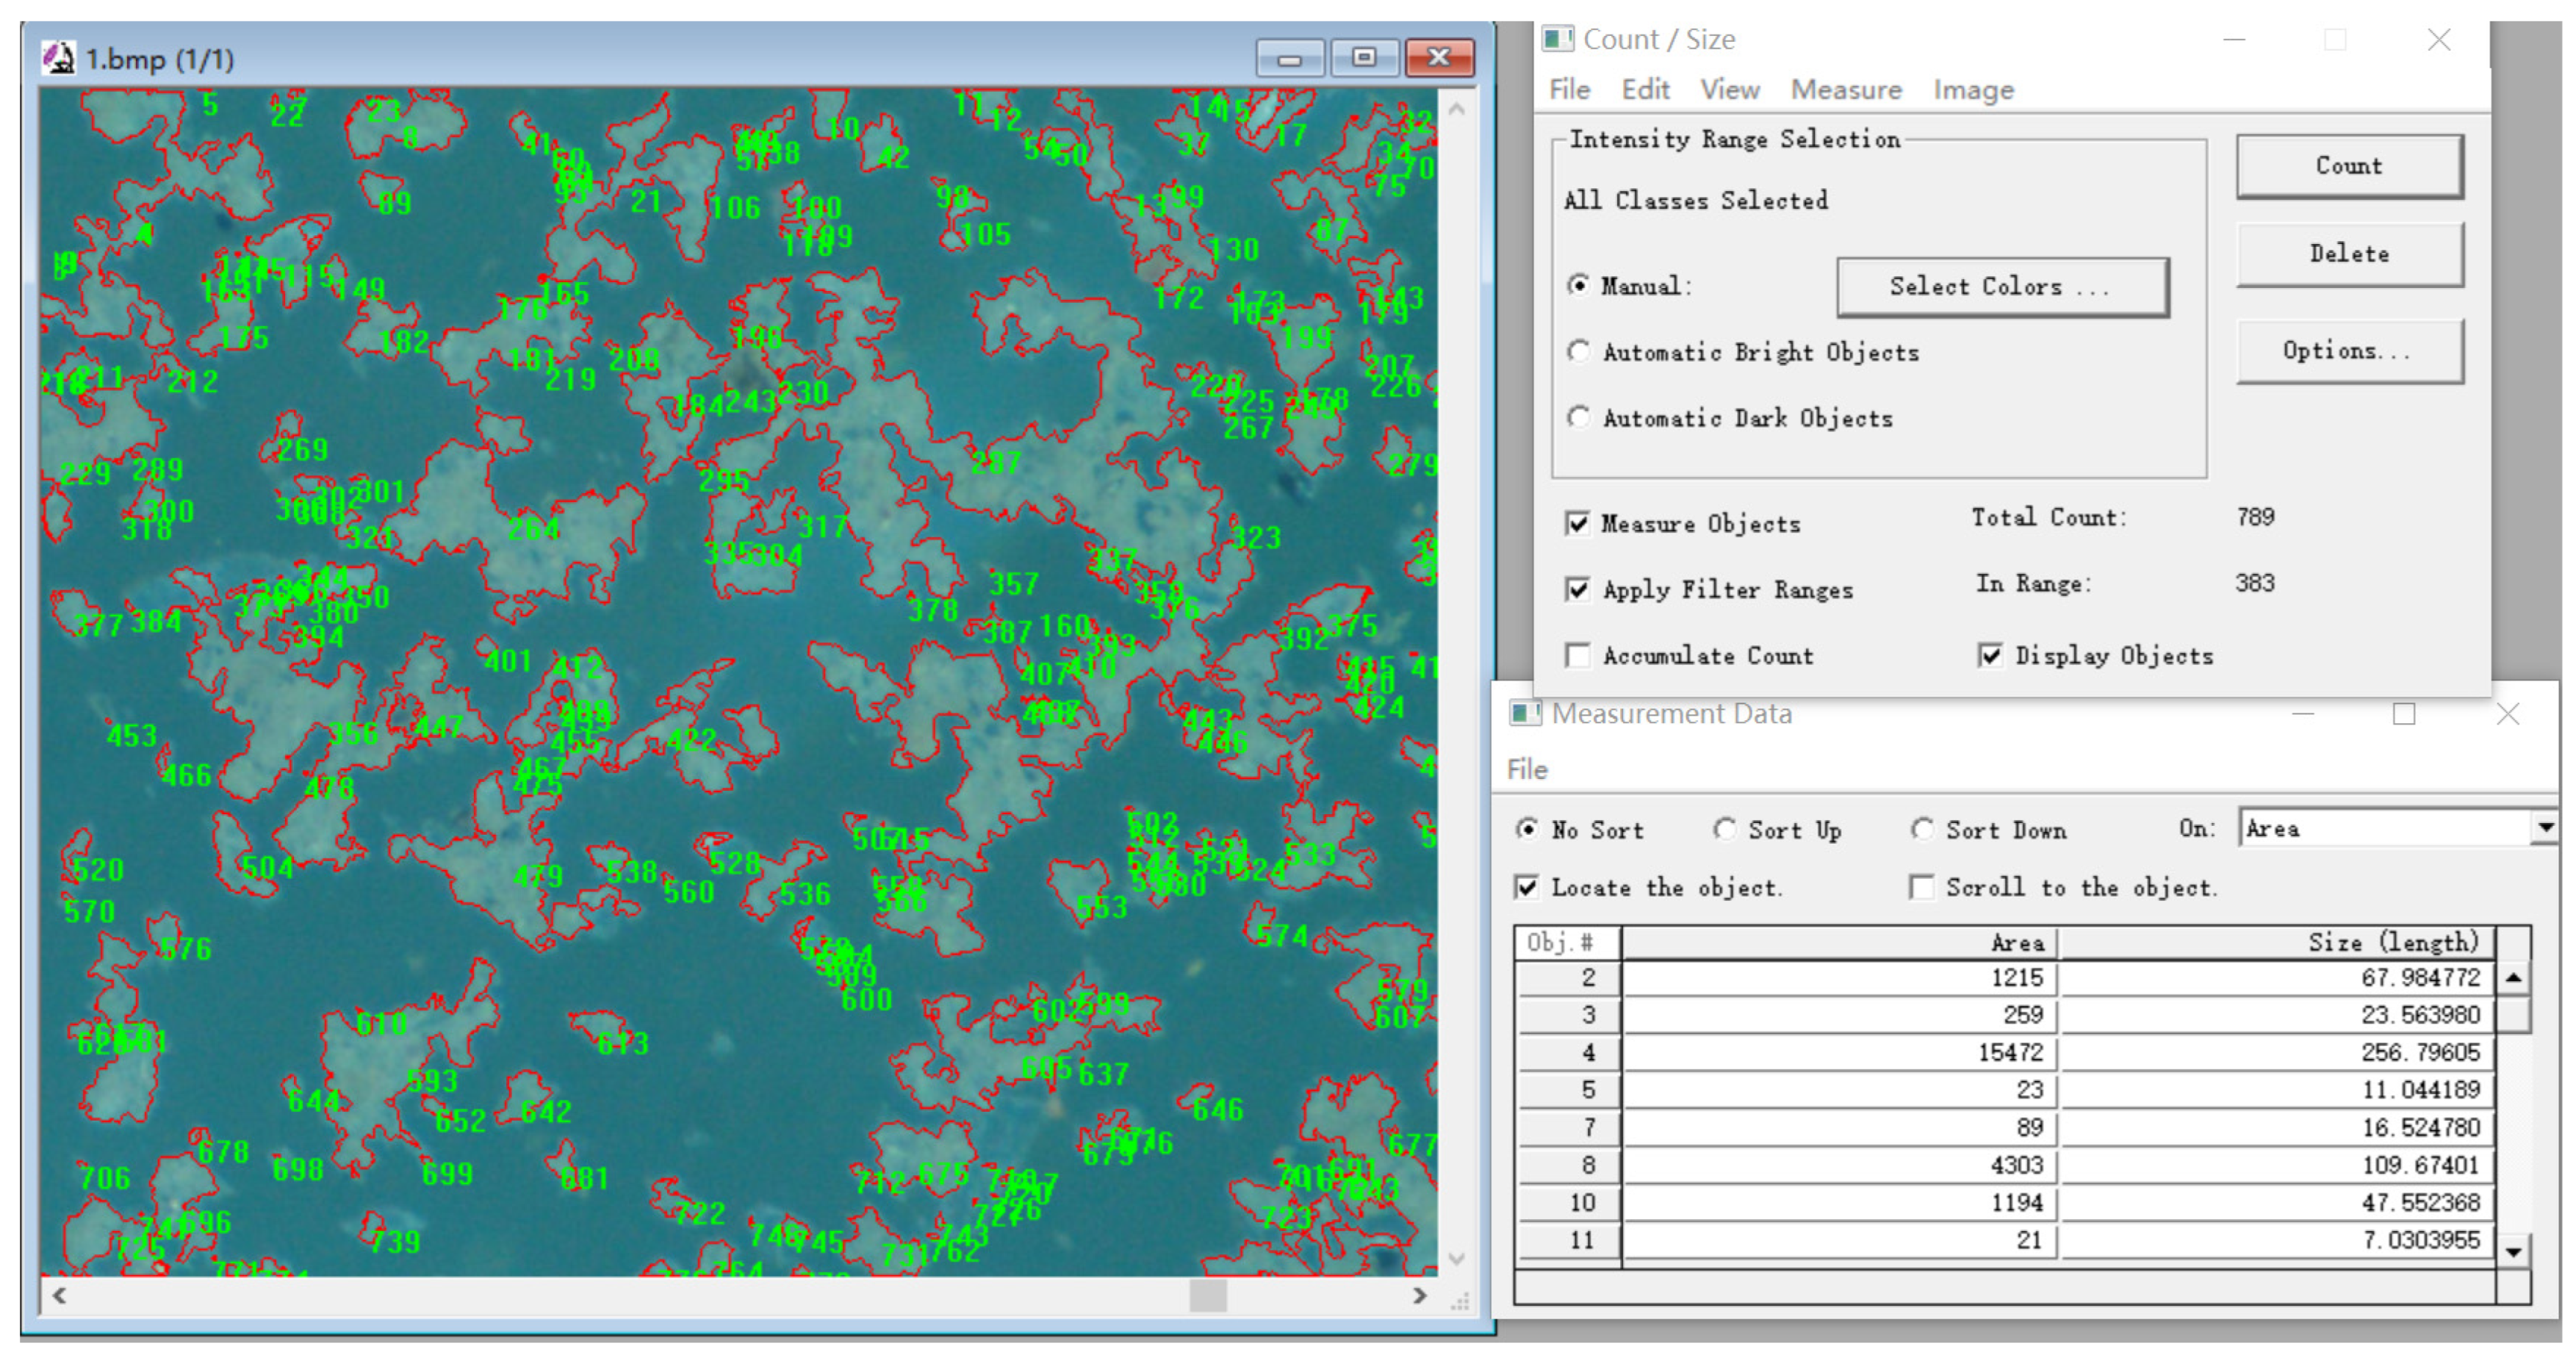This screenshot has width=2576, height=1358.
Task: Enable the Accumulate Count checkbox
Action: click(1577, 655)
